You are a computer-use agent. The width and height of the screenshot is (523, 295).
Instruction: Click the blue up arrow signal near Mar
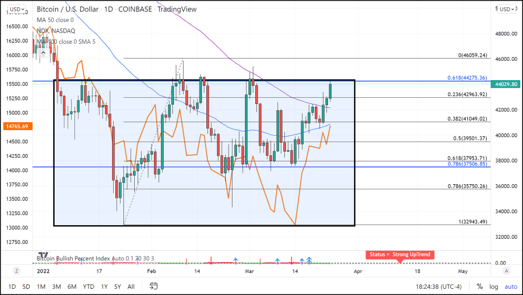[x=235, y=261]
